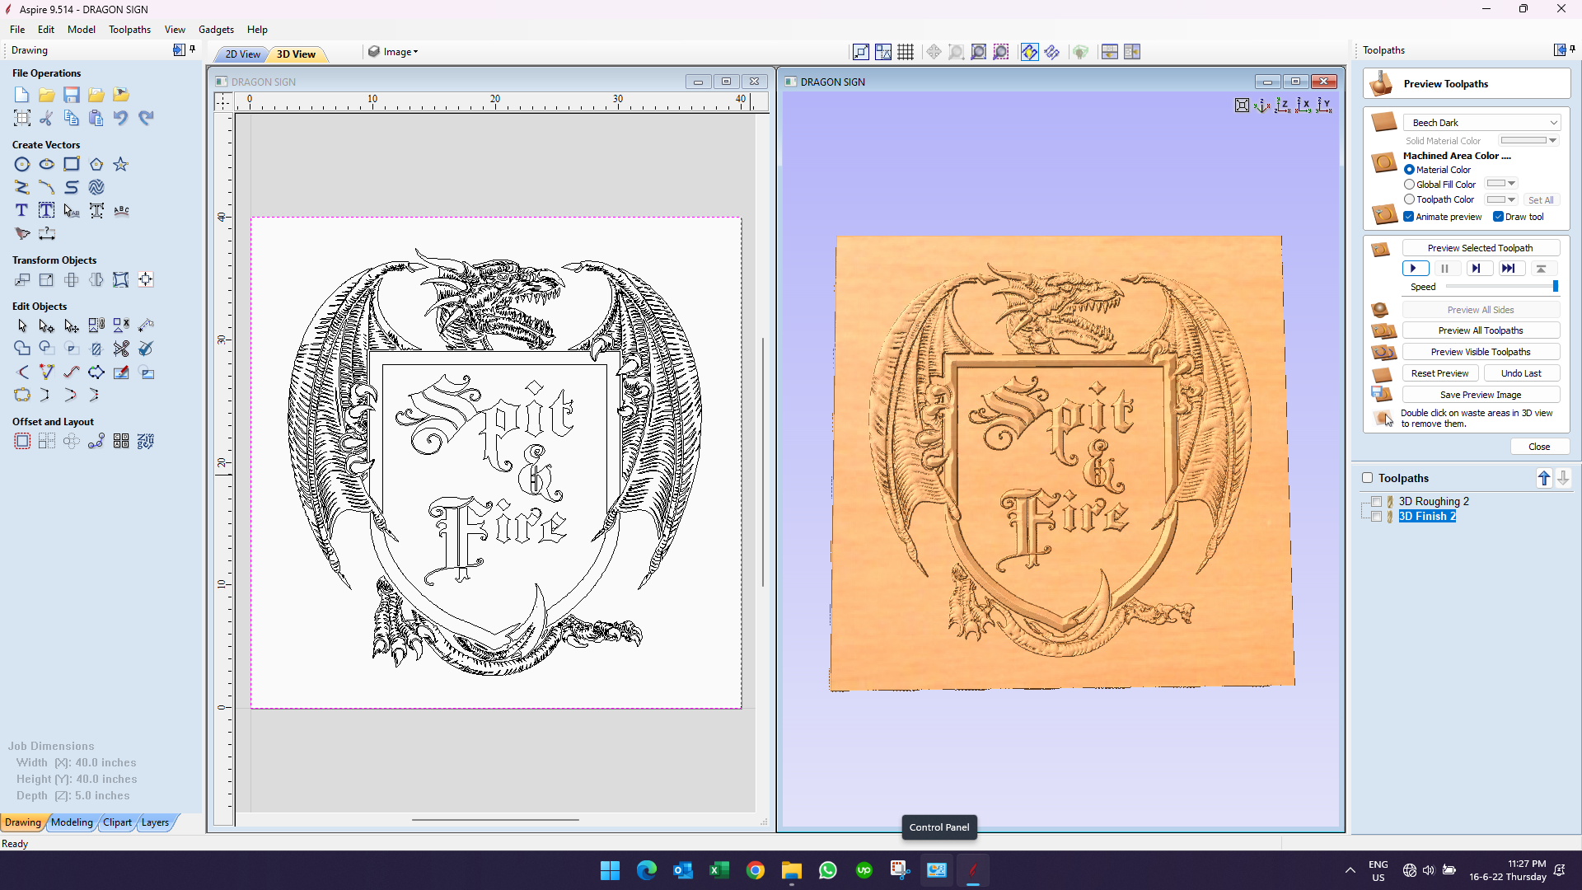Open the Gadgets menu

(216, 30)
